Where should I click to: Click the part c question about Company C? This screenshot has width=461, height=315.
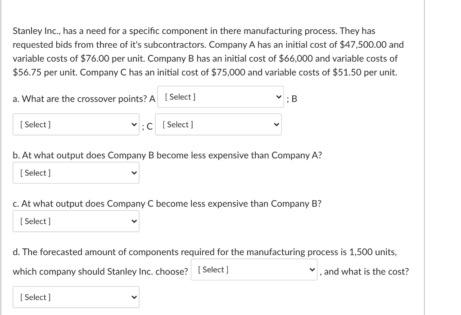tap(167, 203)
